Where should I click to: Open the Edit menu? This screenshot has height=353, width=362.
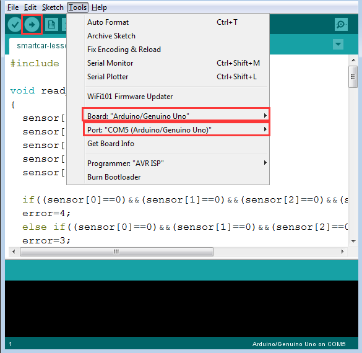[x=30, y=7]
